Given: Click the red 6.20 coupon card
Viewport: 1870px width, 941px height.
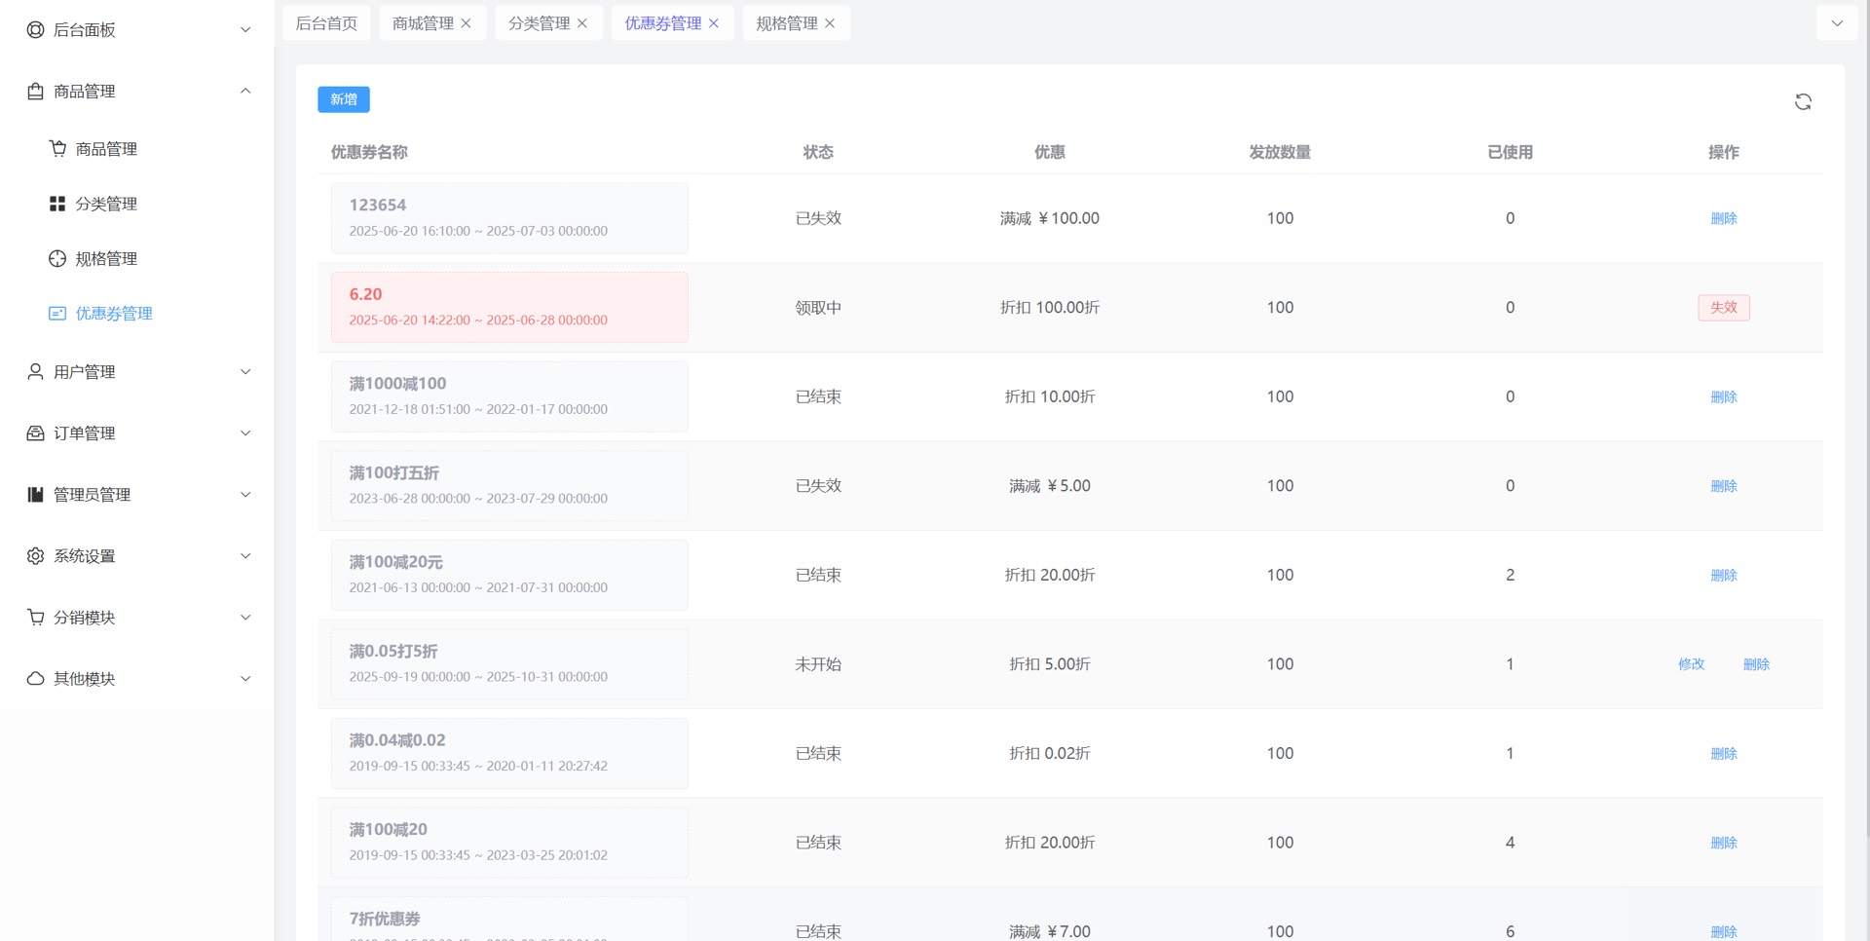Looking at the screenshot, I should [509, 308].
